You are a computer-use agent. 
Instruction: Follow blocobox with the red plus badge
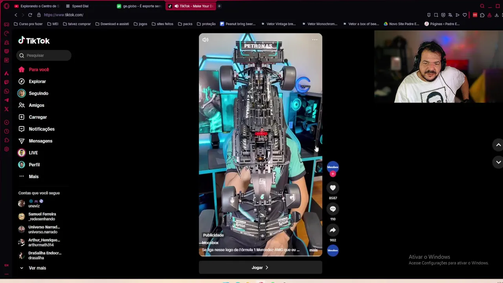click(333, 174)
